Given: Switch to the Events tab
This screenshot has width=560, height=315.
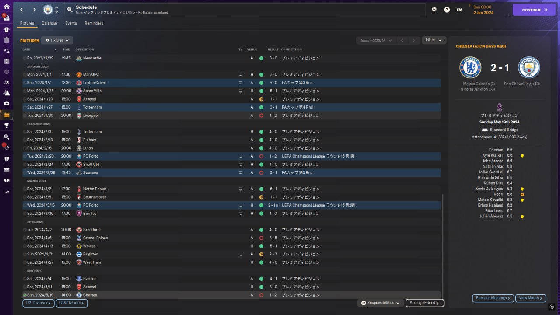Looking at the screenshot, I should [71, 23].
